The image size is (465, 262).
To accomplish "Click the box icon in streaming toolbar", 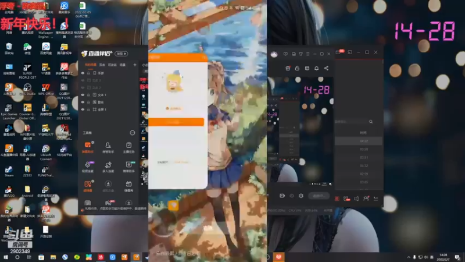I will (x=307, y=68).
